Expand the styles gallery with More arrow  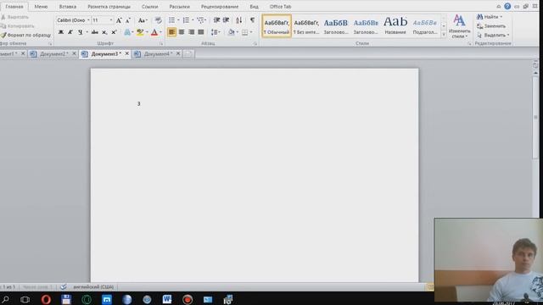(x=444, y=34)
